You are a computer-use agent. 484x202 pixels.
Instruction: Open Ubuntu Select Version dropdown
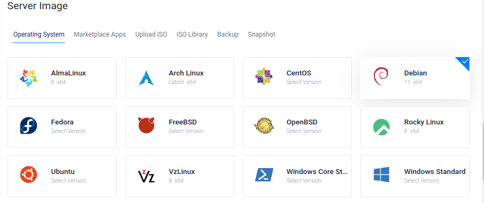coord(68,180)
